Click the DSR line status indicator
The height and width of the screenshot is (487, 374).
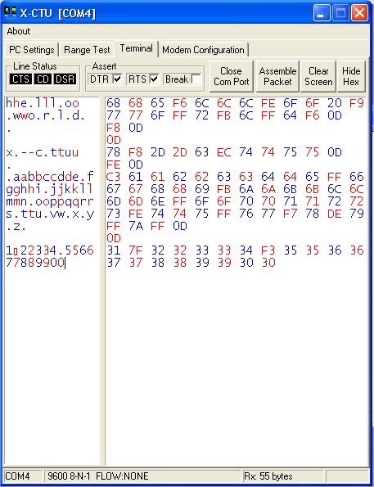[x=65, y=79]
